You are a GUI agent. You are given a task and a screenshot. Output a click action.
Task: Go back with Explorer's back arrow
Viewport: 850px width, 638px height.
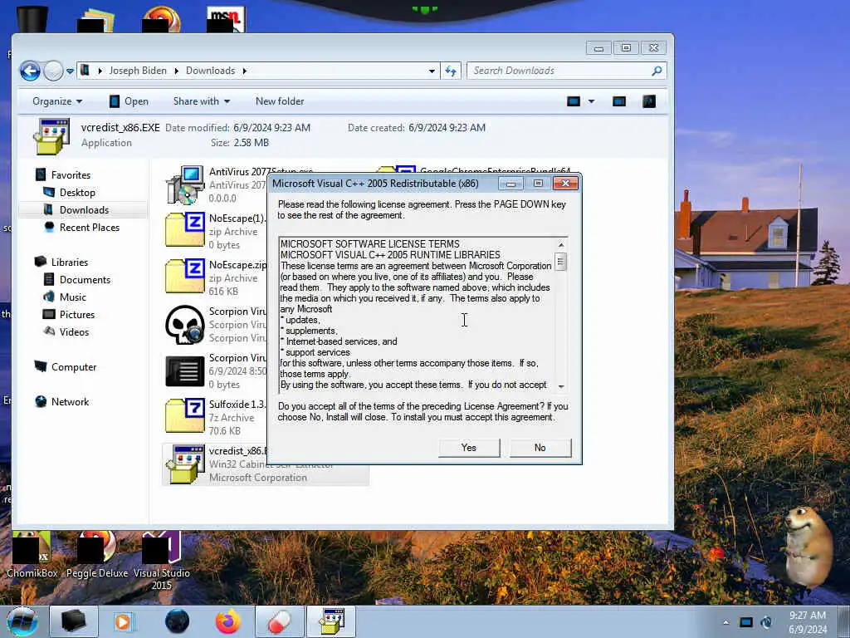[x=31, y=71]
